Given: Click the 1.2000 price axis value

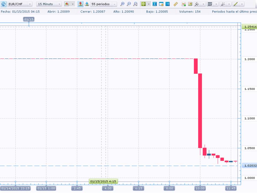Looking at the screenshot, I should [250, 59].
